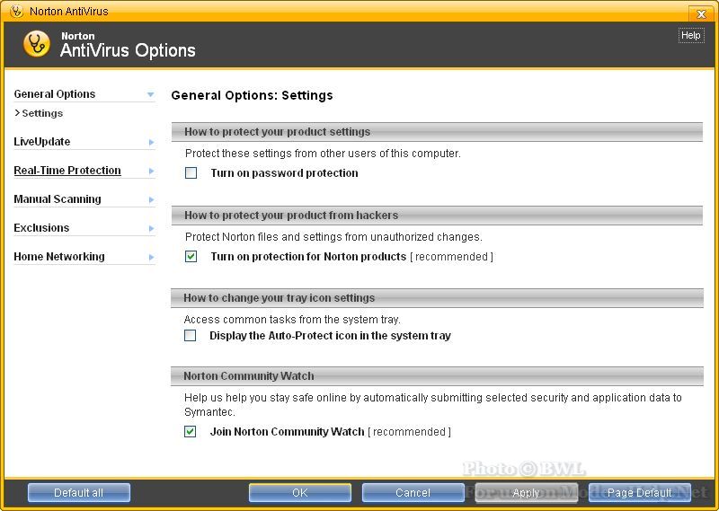The image size is (719, 511).
Task: Click 'Access common tasks from the system tray' text
Action: [x=292, y=319]
